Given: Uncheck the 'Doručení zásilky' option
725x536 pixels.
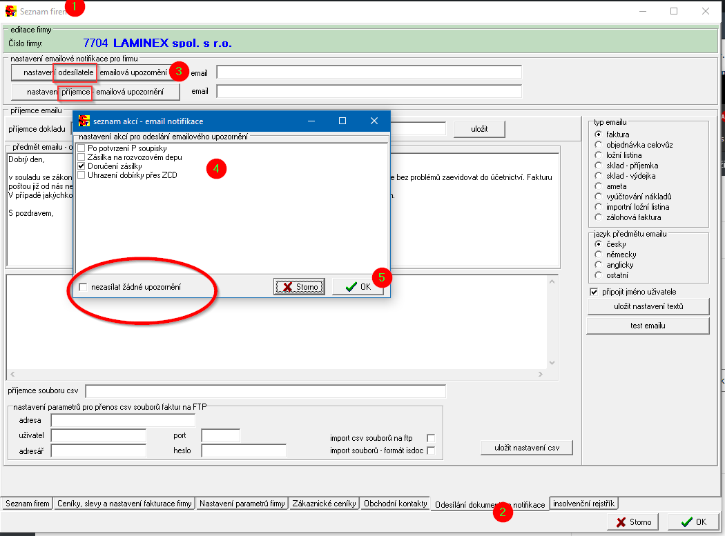Looking at the screenshot, I should tap(81, 166).
